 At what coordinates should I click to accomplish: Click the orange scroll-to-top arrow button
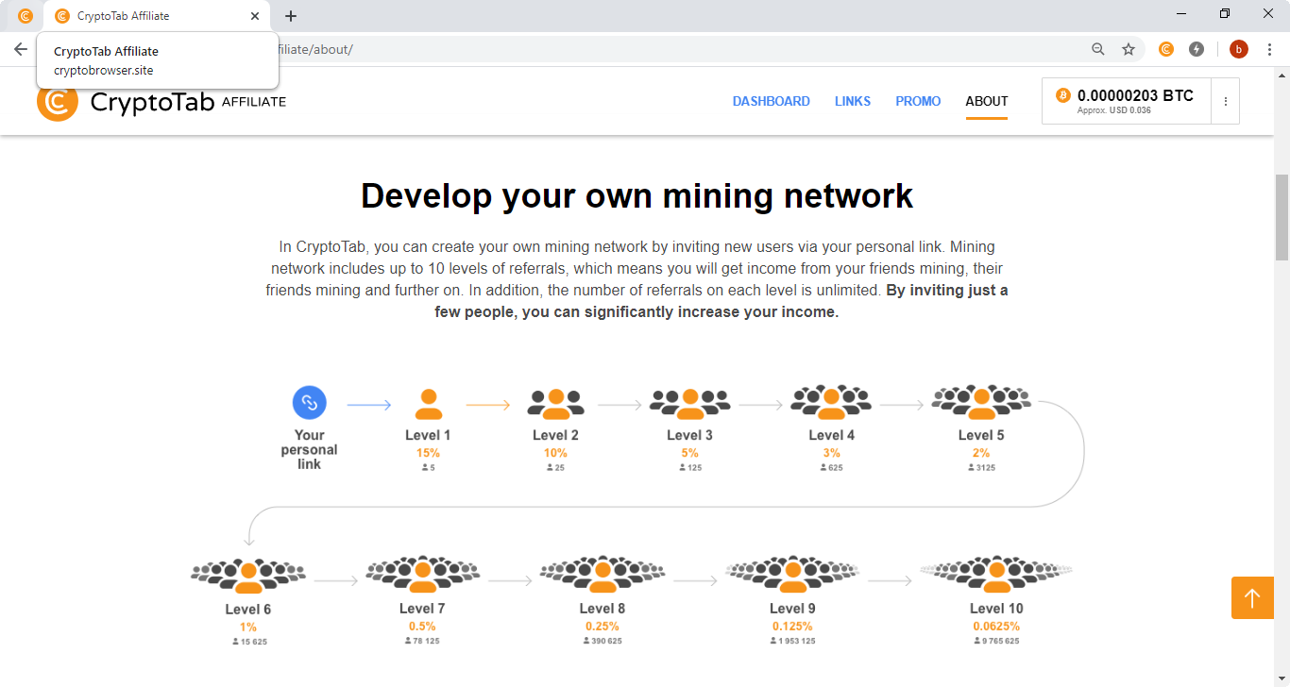1252,597
